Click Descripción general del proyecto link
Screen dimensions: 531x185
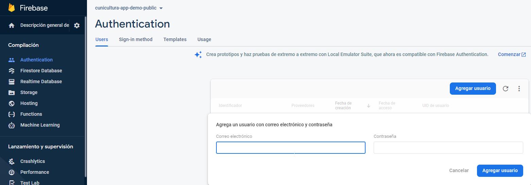pyautogui.click(x=45, y=25)
